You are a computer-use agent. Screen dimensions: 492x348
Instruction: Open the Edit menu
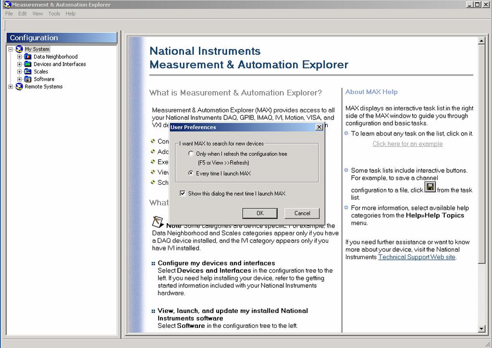[x=22, y=13]
